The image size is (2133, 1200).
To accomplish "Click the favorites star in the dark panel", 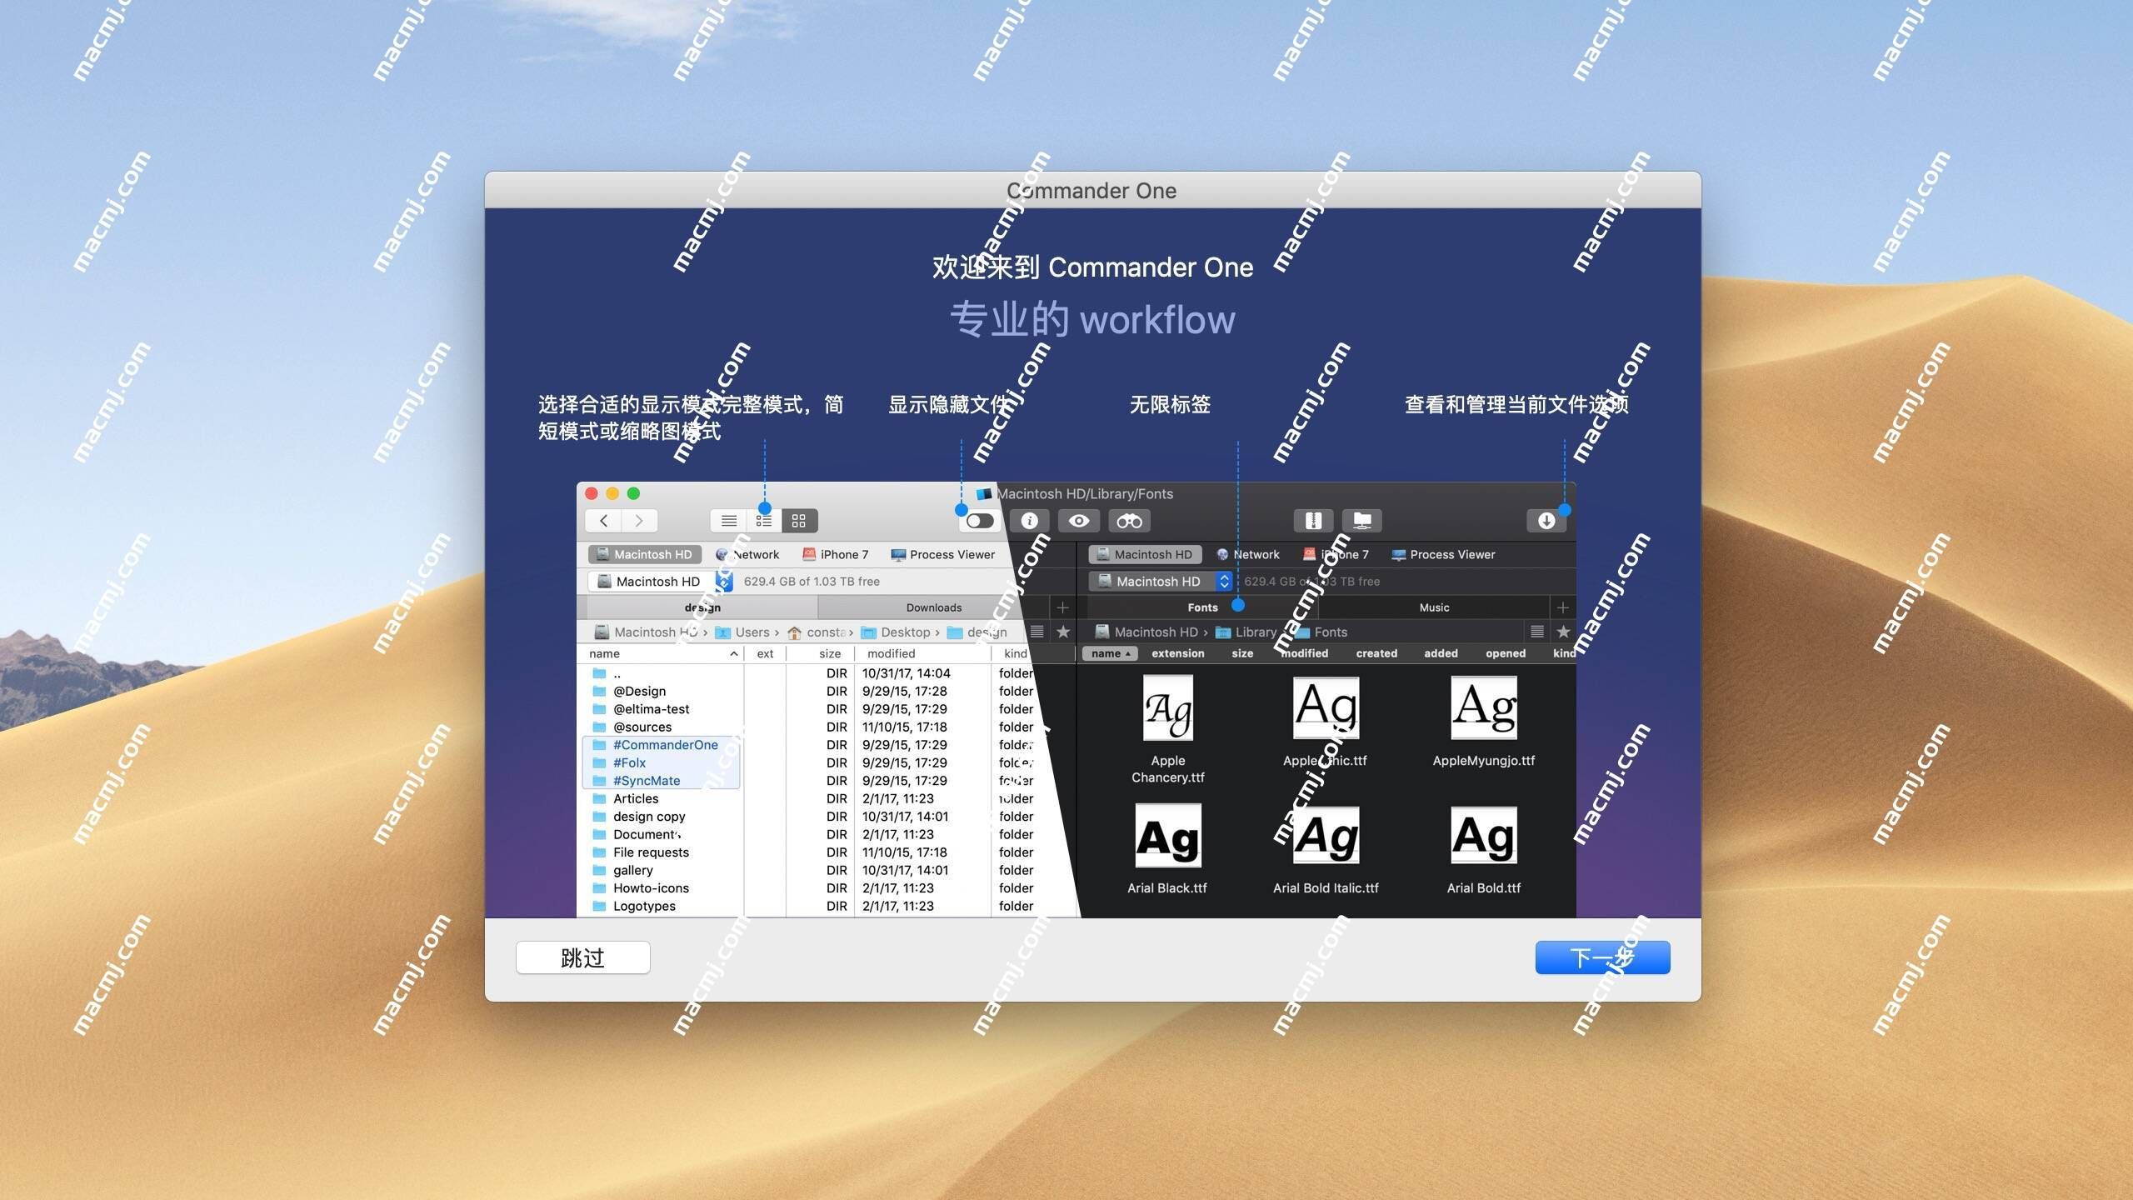I will tap(1563, 632).
